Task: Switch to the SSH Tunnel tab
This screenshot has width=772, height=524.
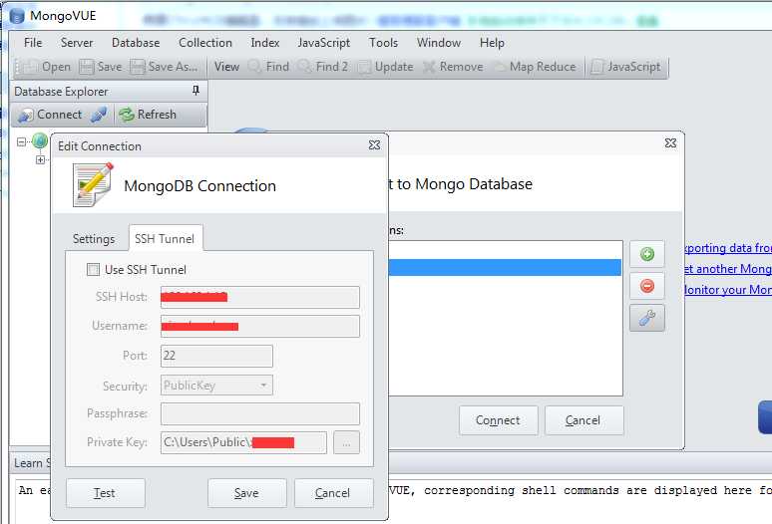Action: (x=165, y=239)
